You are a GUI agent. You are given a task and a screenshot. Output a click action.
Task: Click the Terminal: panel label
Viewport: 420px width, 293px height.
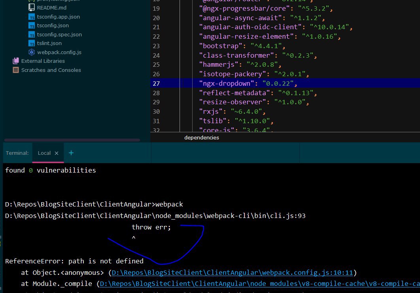17,153
